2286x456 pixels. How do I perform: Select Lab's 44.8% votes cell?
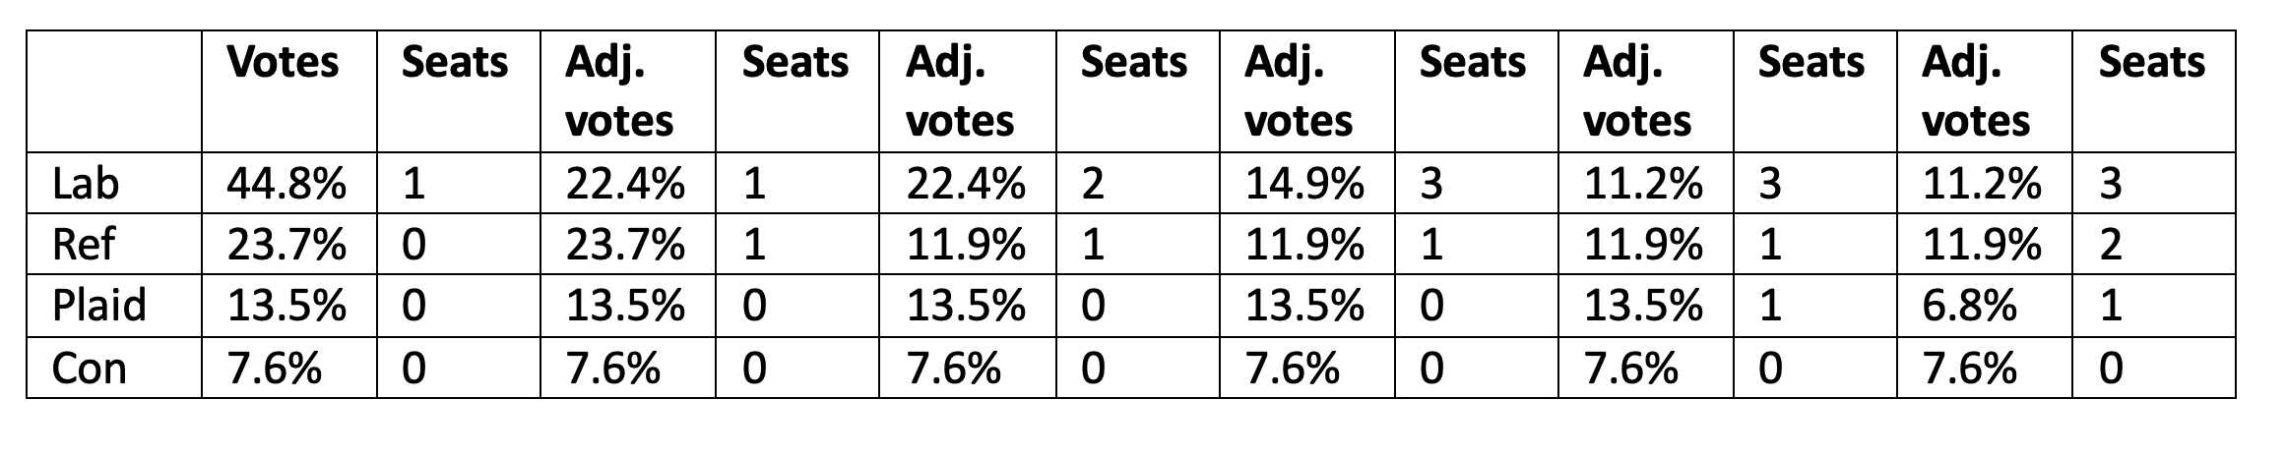(x=286, y=184)
